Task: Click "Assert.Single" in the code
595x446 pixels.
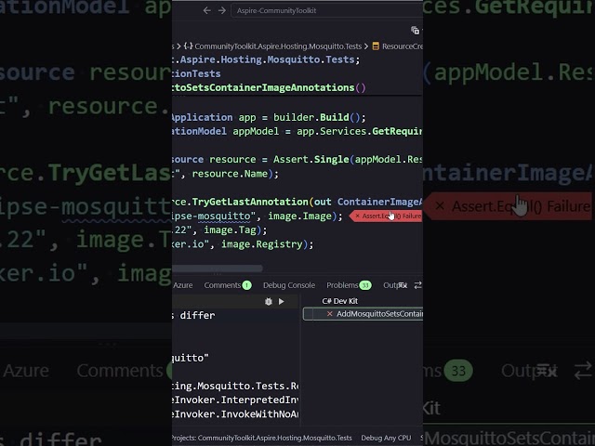Action: [x=311, y=159]
